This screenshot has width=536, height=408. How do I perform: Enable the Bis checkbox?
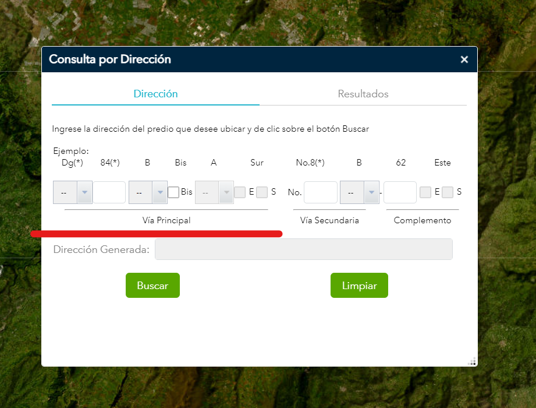[173, 192]
